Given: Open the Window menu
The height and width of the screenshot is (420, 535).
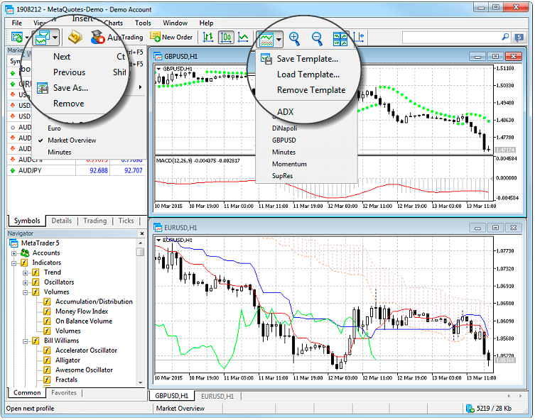Looking at the screenshot, I should 175,23.
